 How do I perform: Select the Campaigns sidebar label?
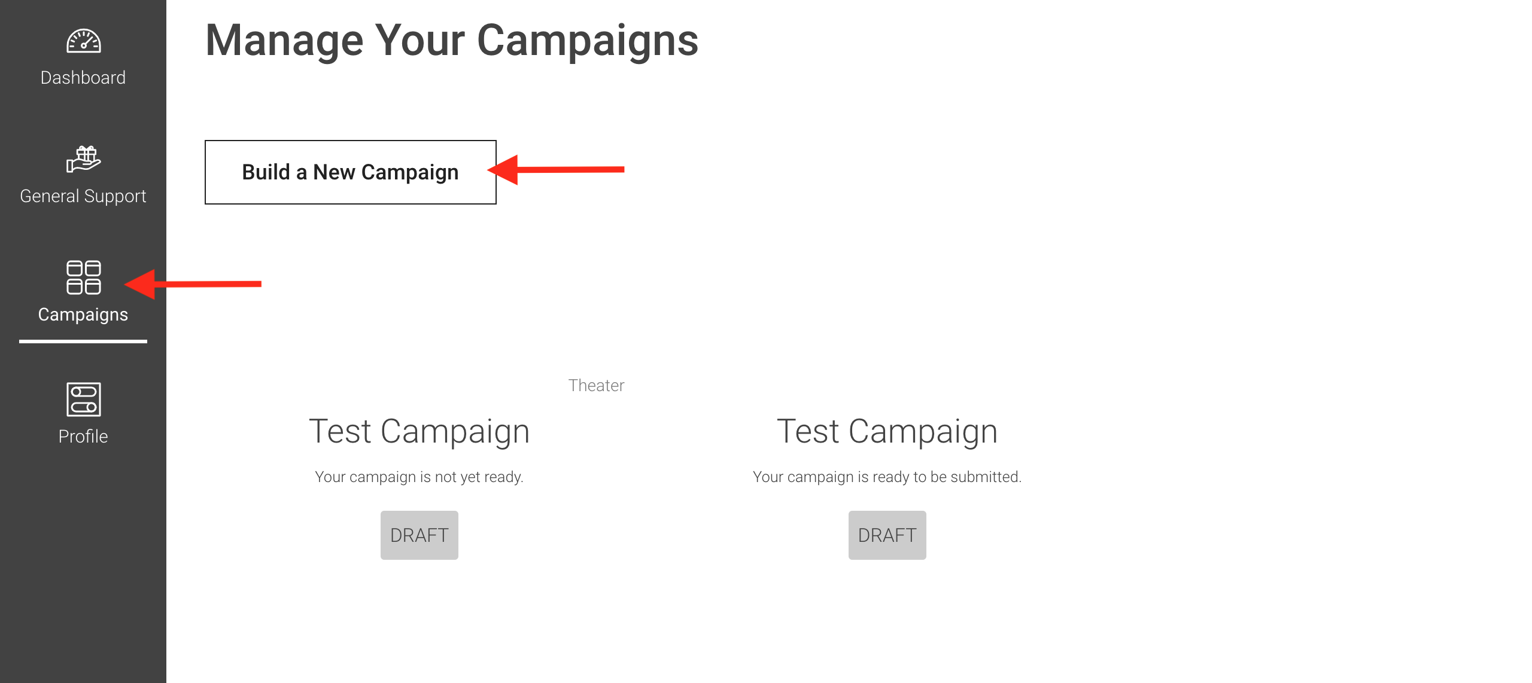point(83,315)
